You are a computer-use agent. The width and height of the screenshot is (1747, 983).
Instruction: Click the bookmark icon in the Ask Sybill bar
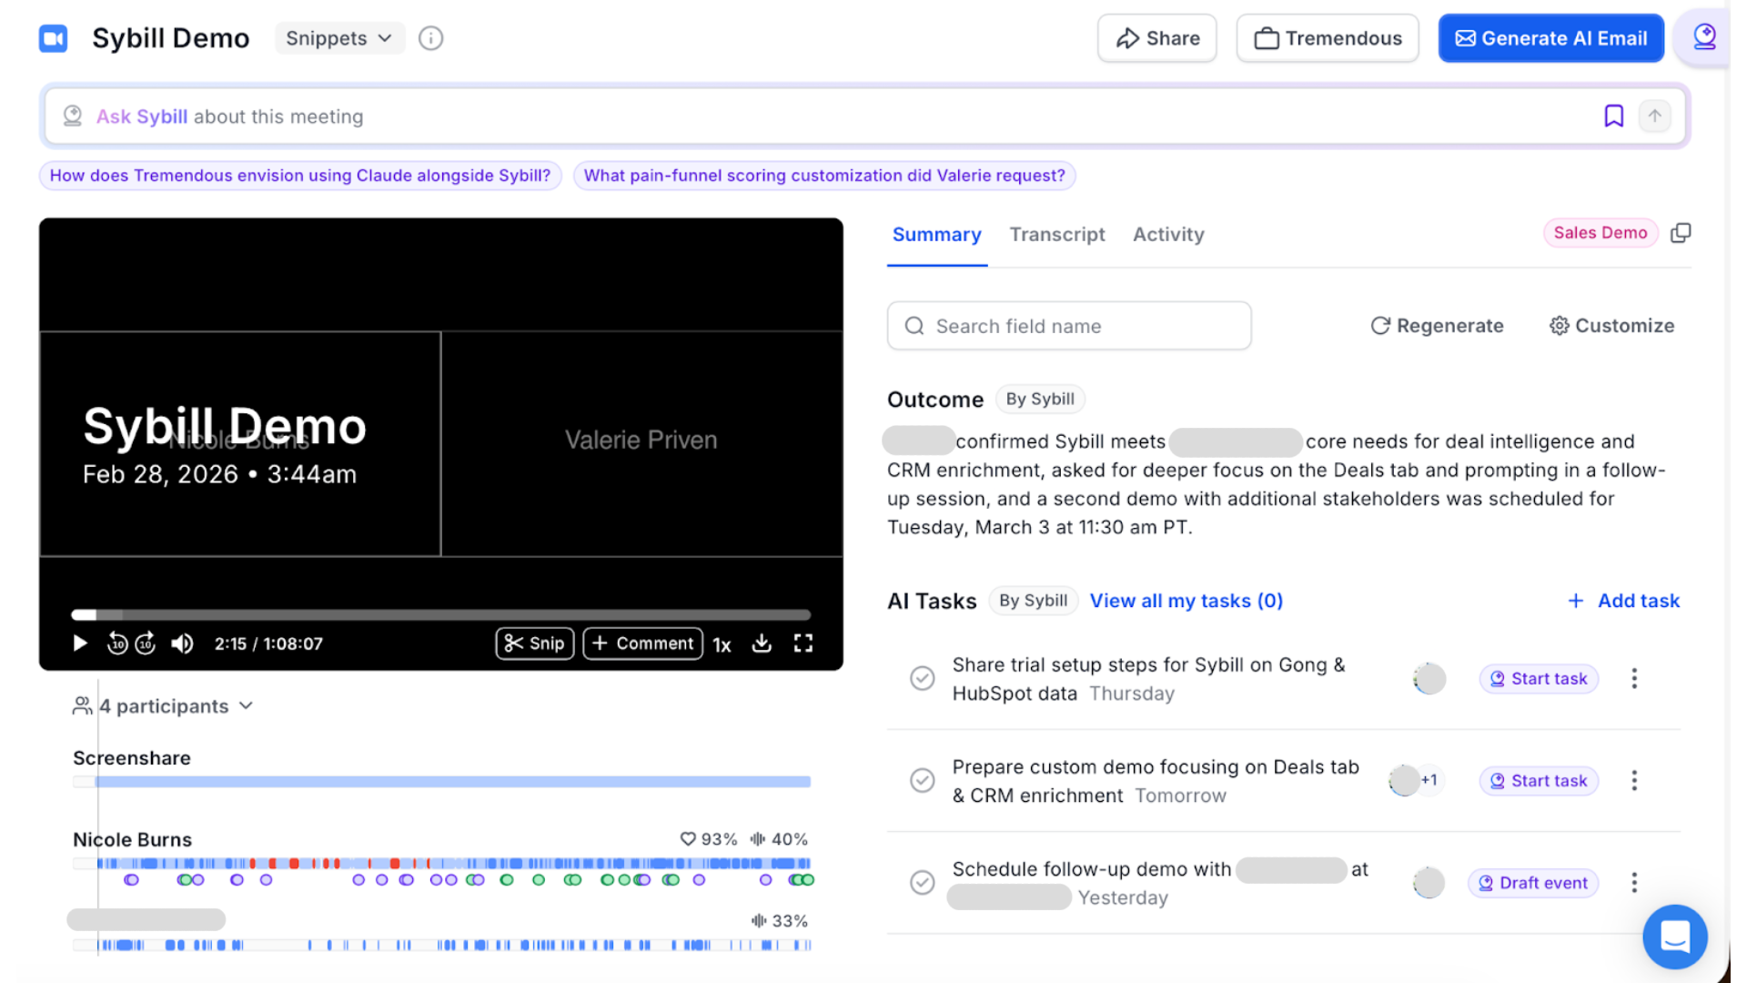tap(1613, 116)
